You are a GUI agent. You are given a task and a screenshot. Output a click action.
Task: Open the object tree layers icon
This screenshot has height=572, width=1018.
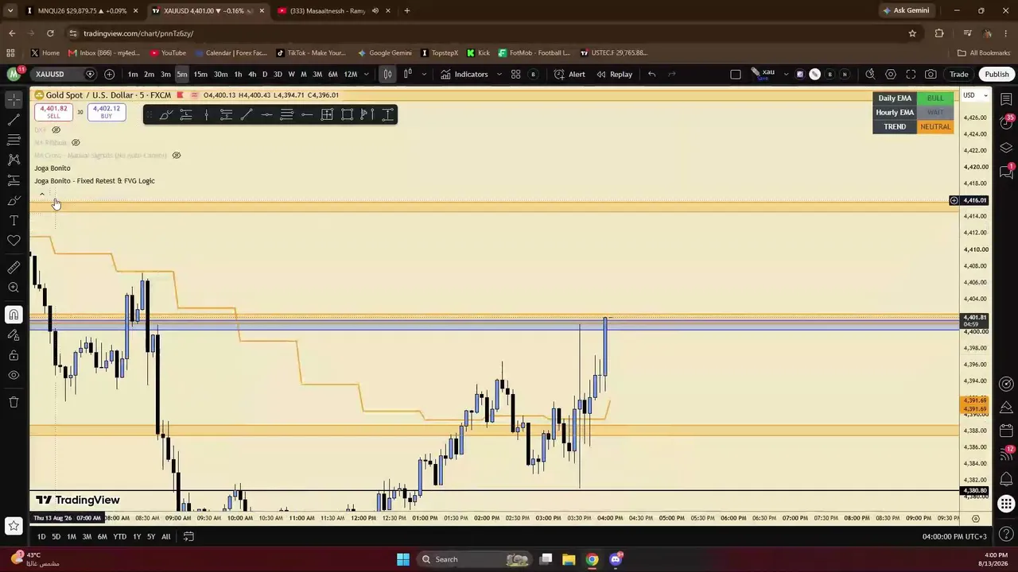(x=1006, y=148)
